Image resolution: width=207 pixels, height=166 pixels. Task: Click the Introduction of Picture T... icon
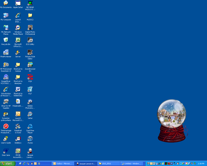pyautogui.click(x=6, y=92)
